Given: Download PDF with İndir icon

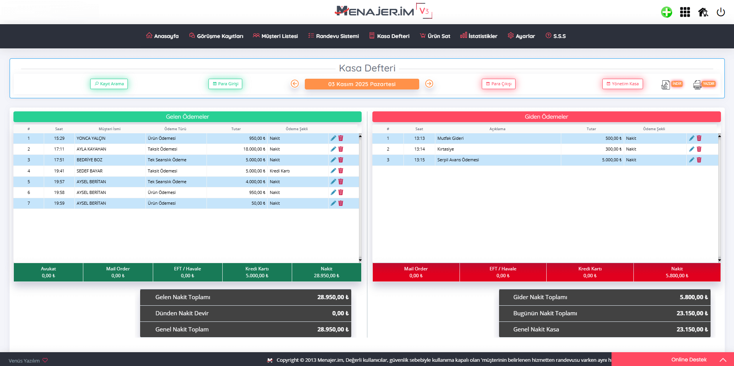Looking at the screenshot, I should click(671, 84).
